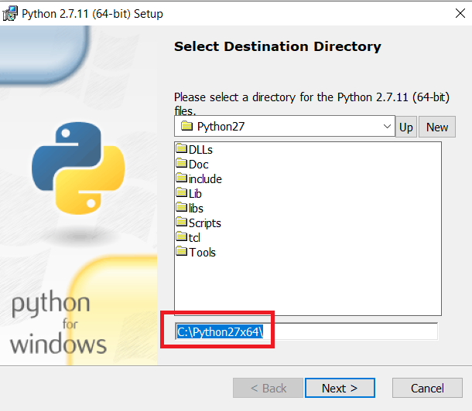The width and height of the screenshot is (472, 411).
Task: Click the Tools folder icon
Action: [182, 251]
